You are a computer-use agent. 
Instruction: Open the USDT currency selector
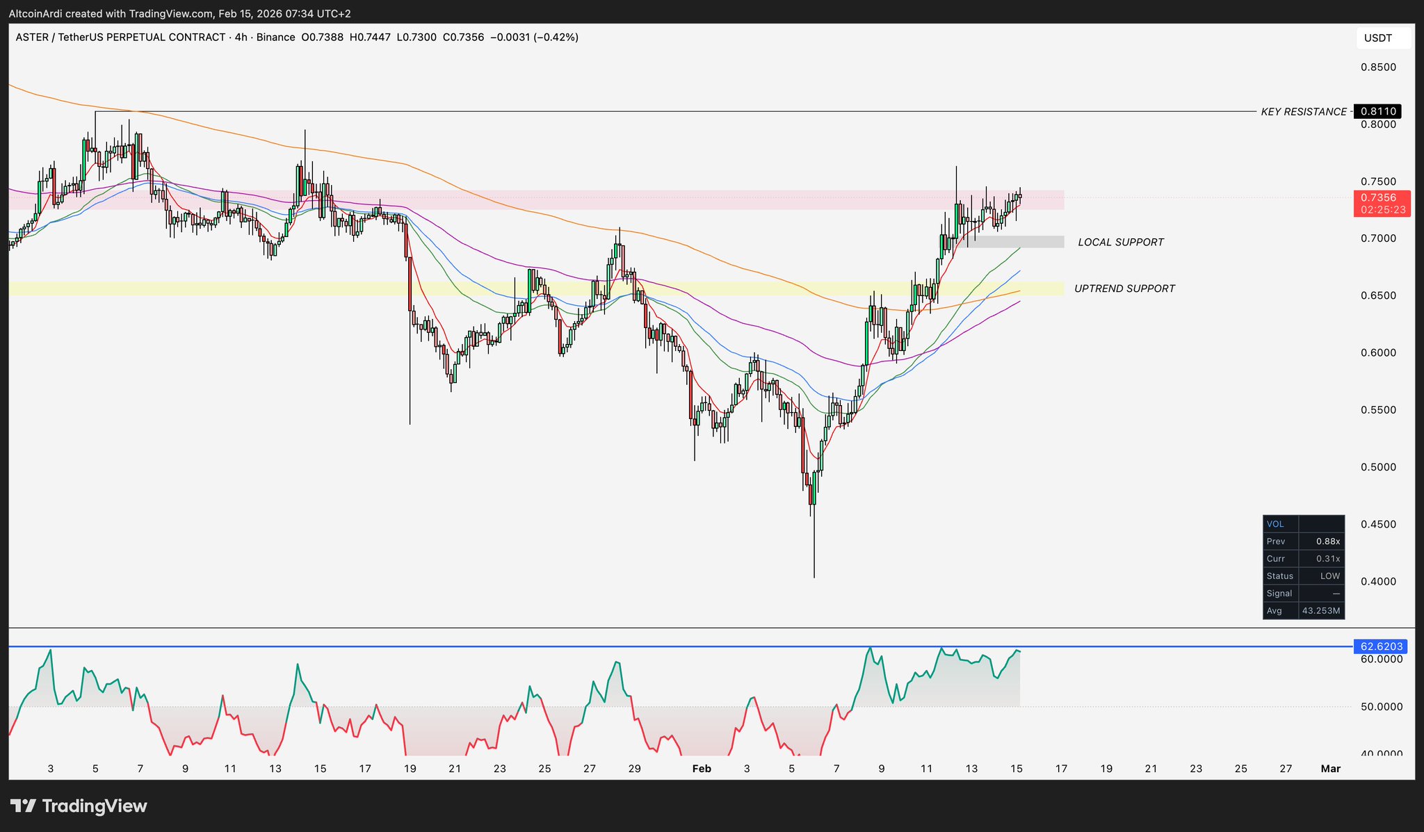1382,38
